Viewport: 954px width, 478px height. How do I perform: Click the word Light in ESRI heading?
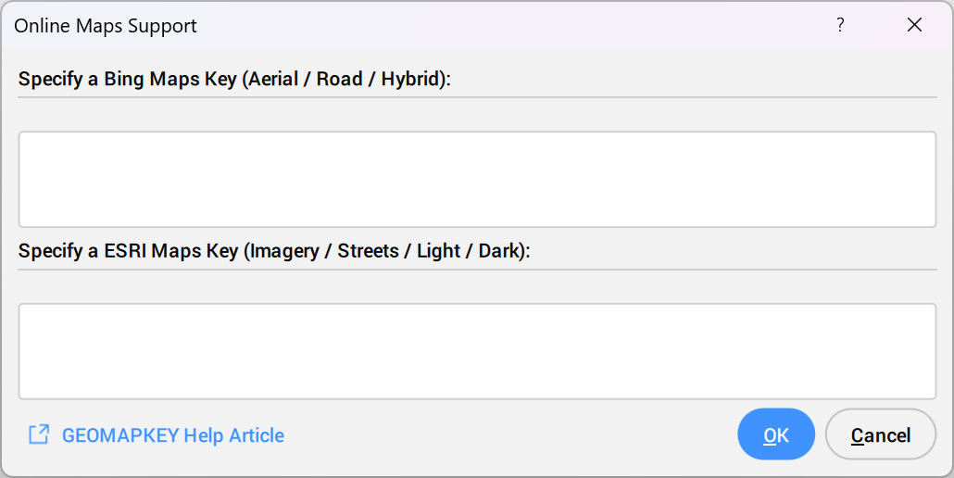439,251
